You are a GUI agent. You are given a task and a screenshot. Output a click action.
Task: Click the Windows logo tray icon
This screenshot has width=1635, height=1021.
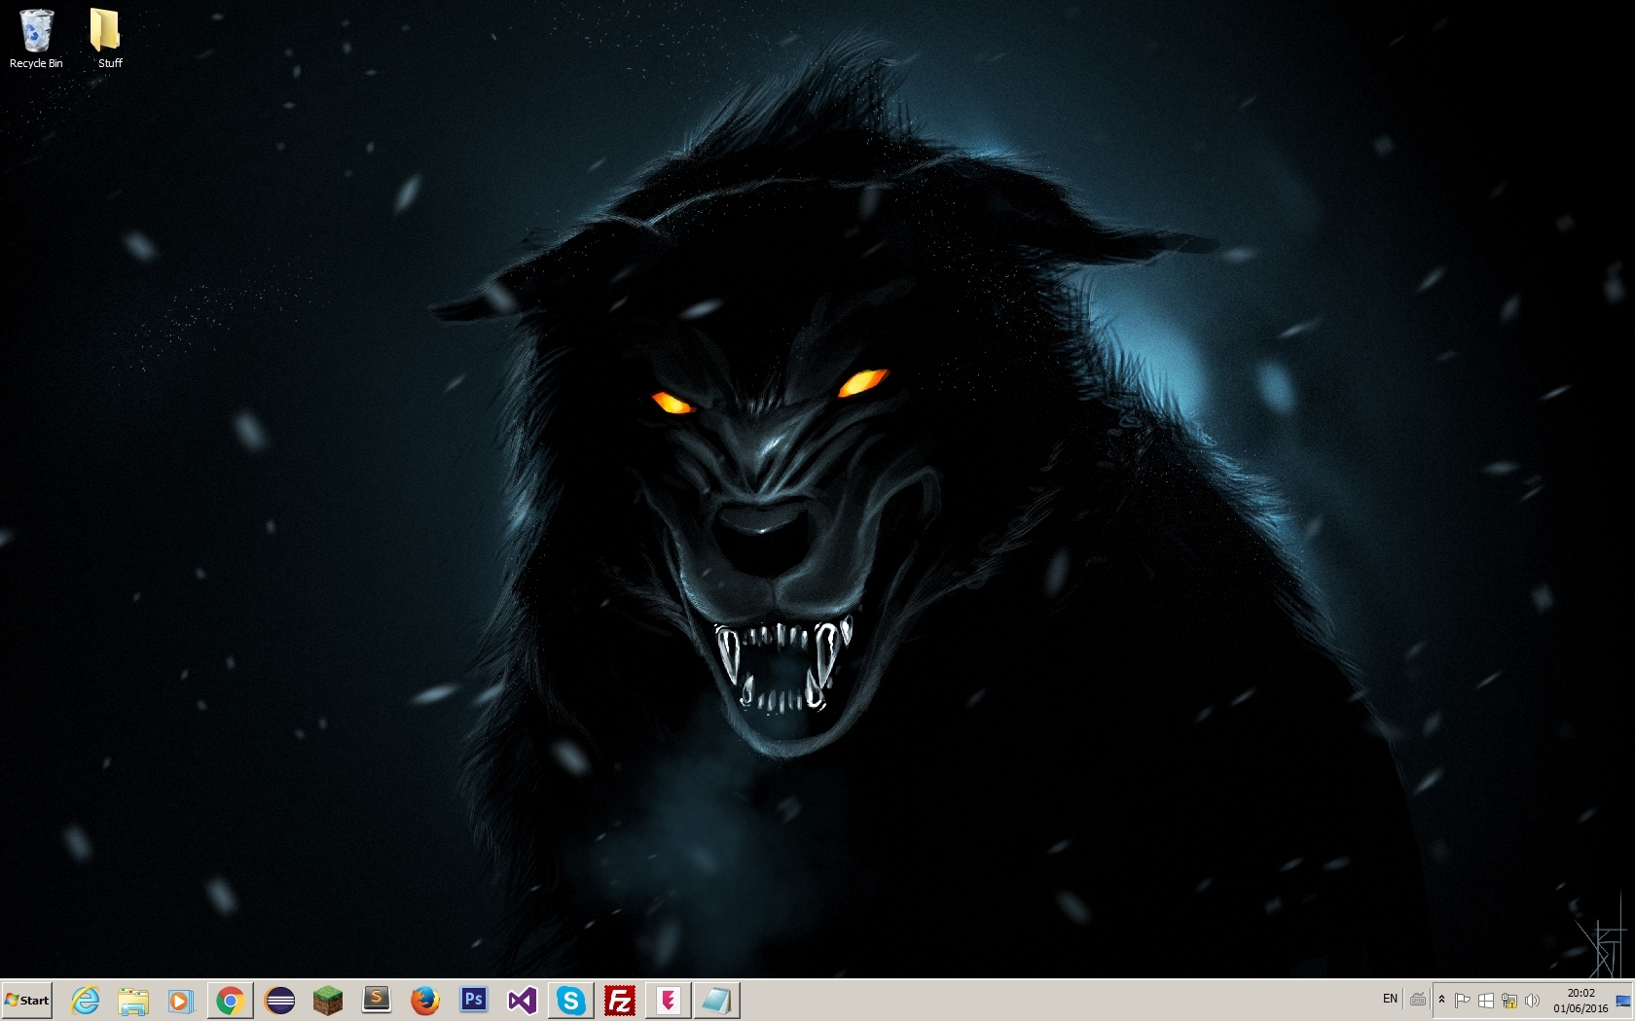coord(1486,1000)
